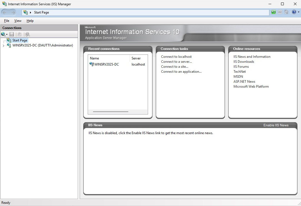Open the Help menu

point(30,21)
